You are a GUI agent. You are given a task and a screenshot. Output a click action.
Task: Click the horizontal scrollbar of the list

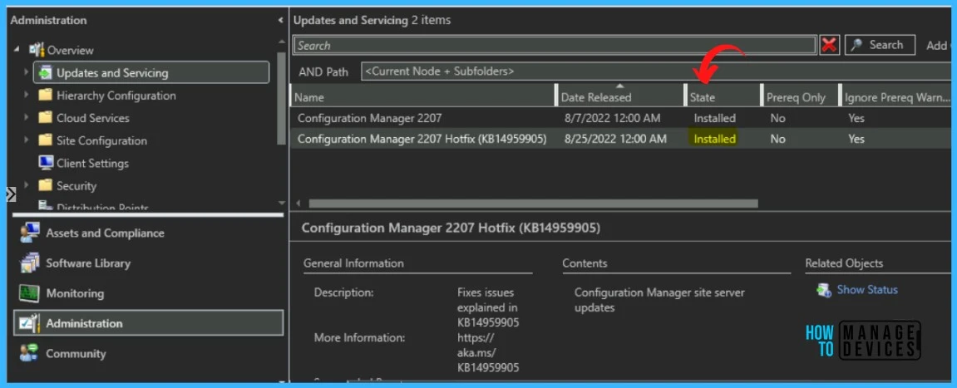pos(533,204)
